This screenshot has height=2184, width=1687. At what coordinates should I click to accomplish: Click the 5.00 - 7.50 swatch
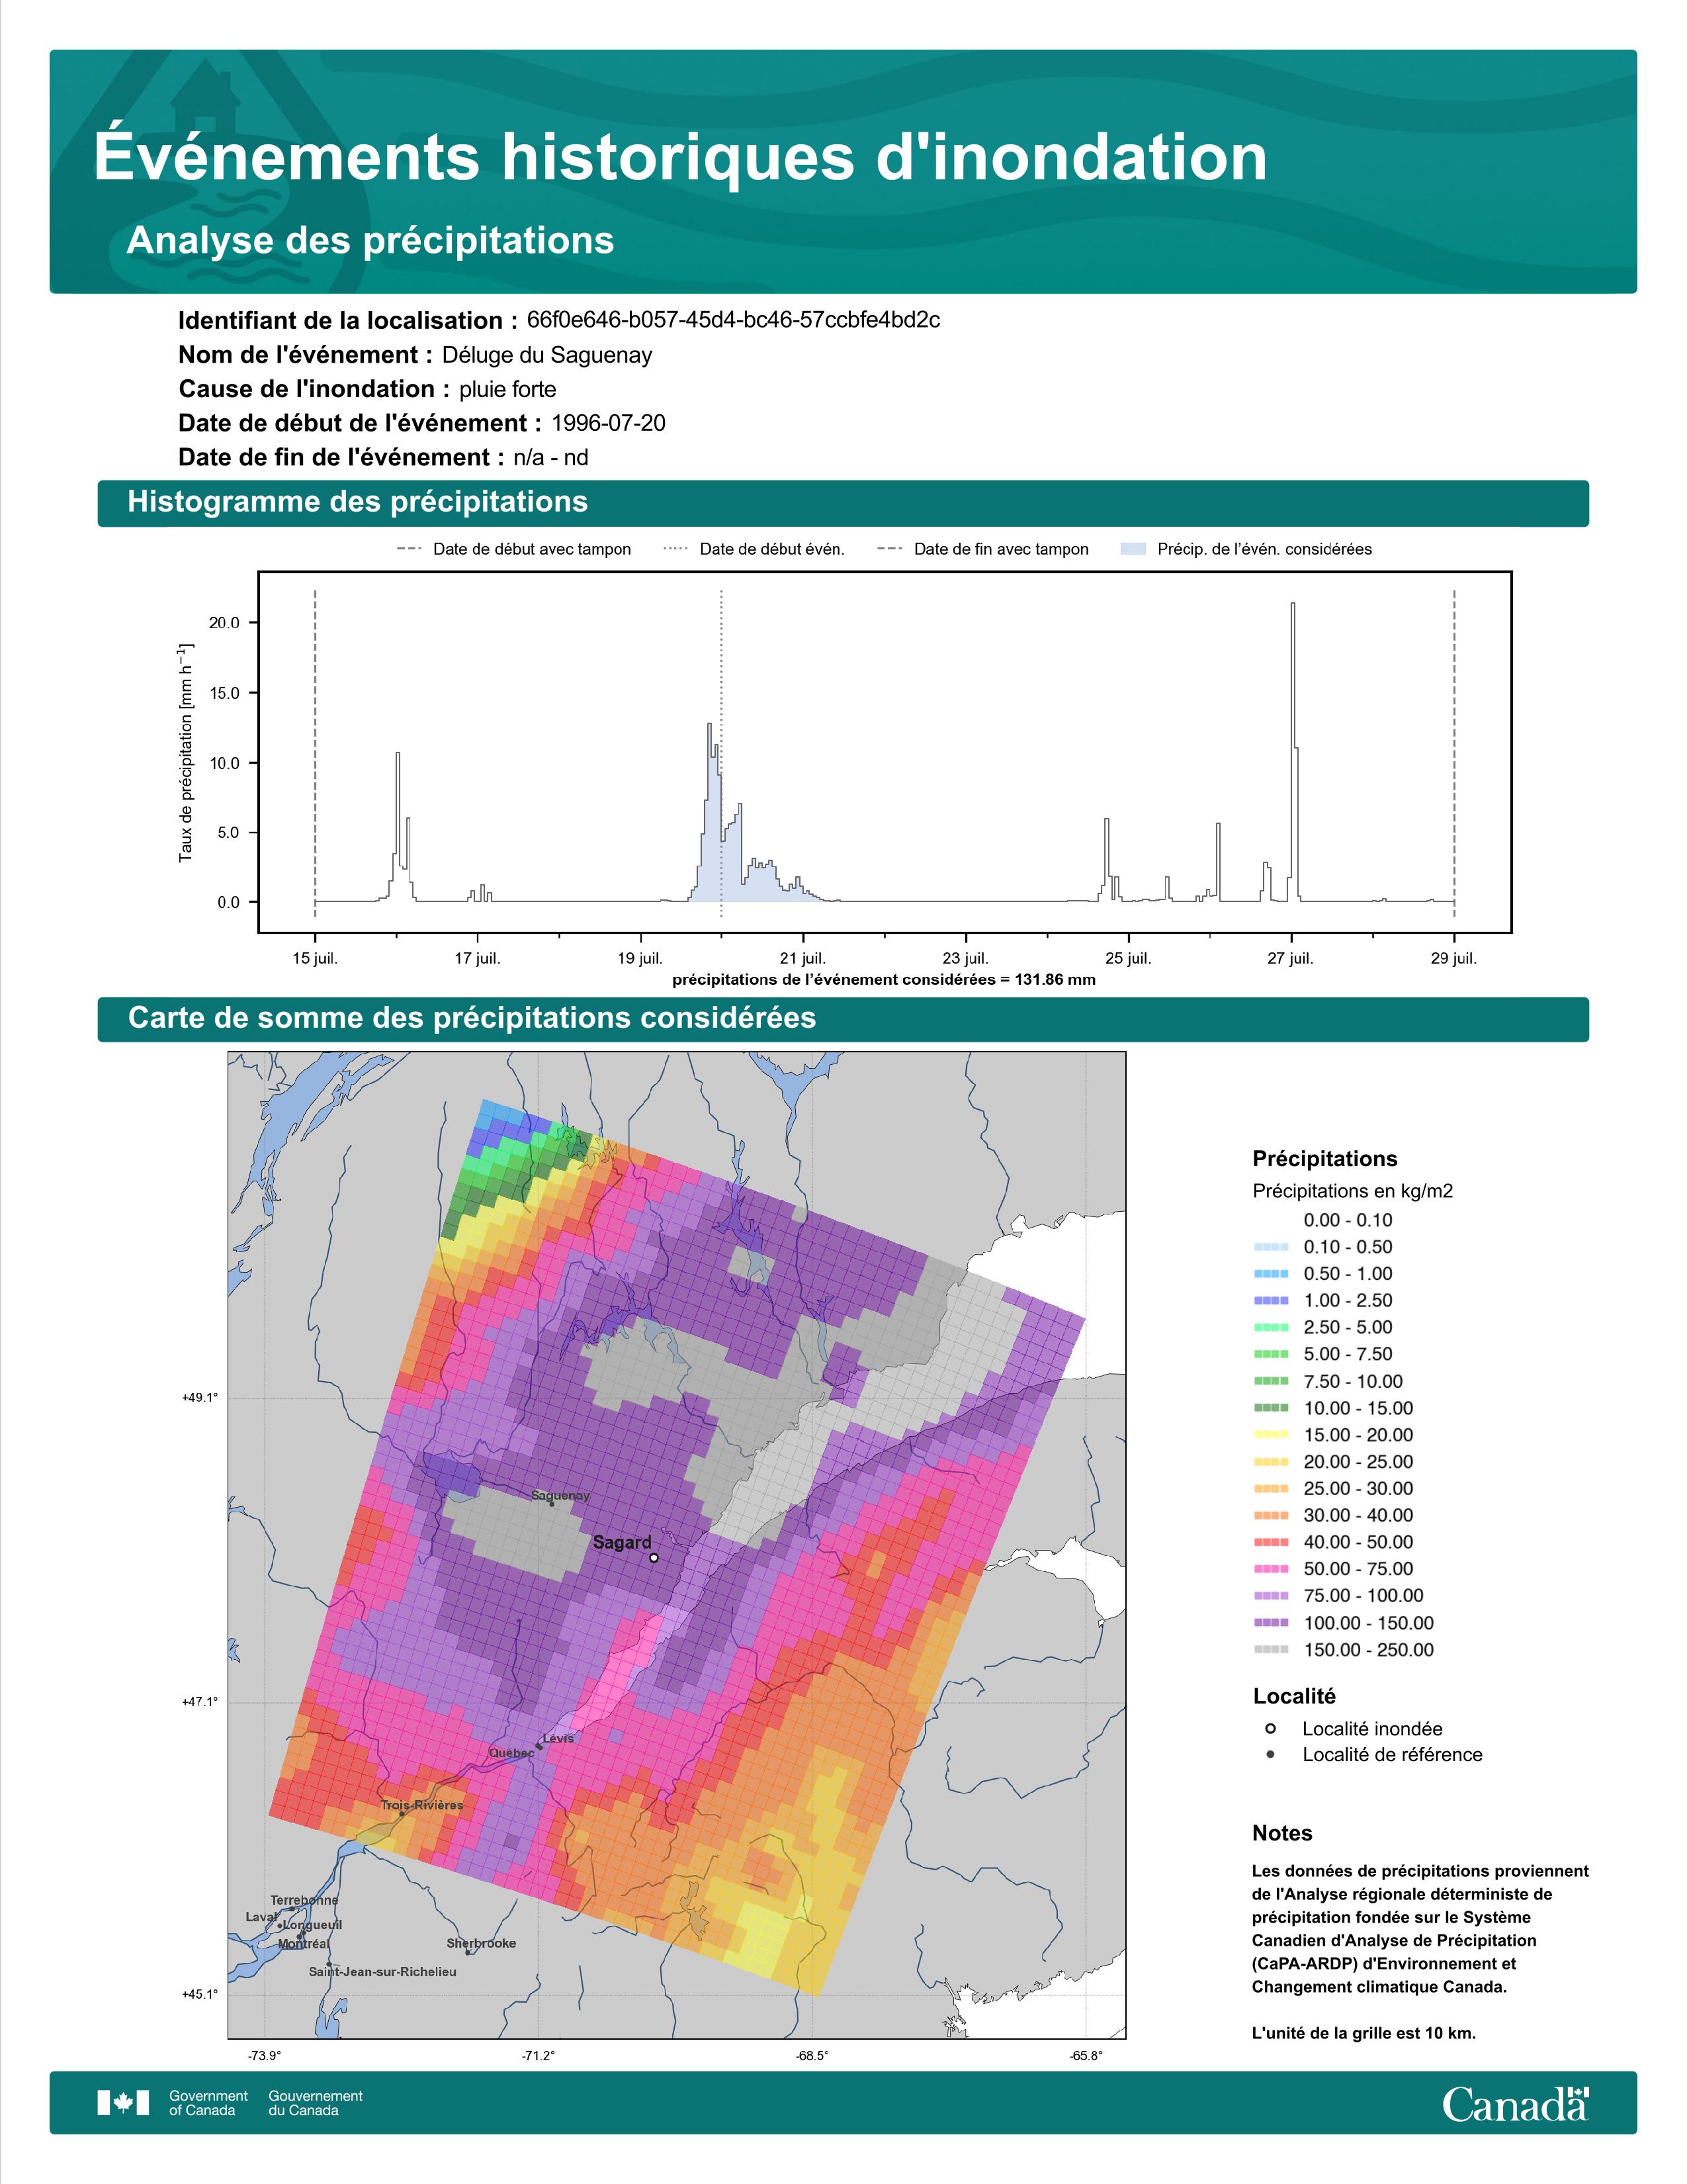1270,1354
